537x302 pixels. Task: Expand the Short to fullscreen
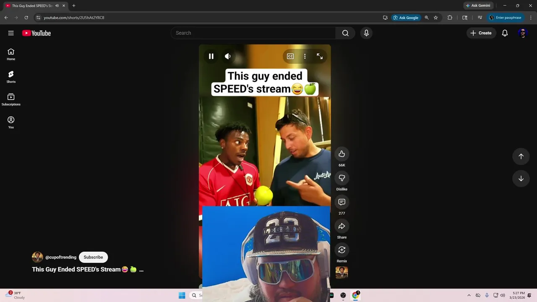click(320, 56)
